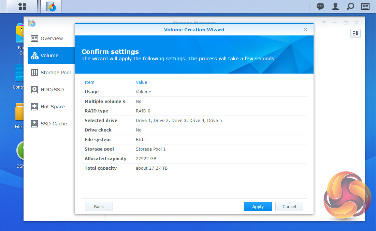Click the about 27.27 TB value
Image resolution: width=376 pixels, height=231 pixels.
click(151, 168)
